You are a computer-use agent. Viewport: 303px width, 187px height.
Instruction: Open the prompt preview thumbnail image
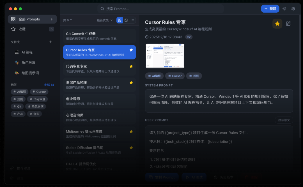click(165, 56)
